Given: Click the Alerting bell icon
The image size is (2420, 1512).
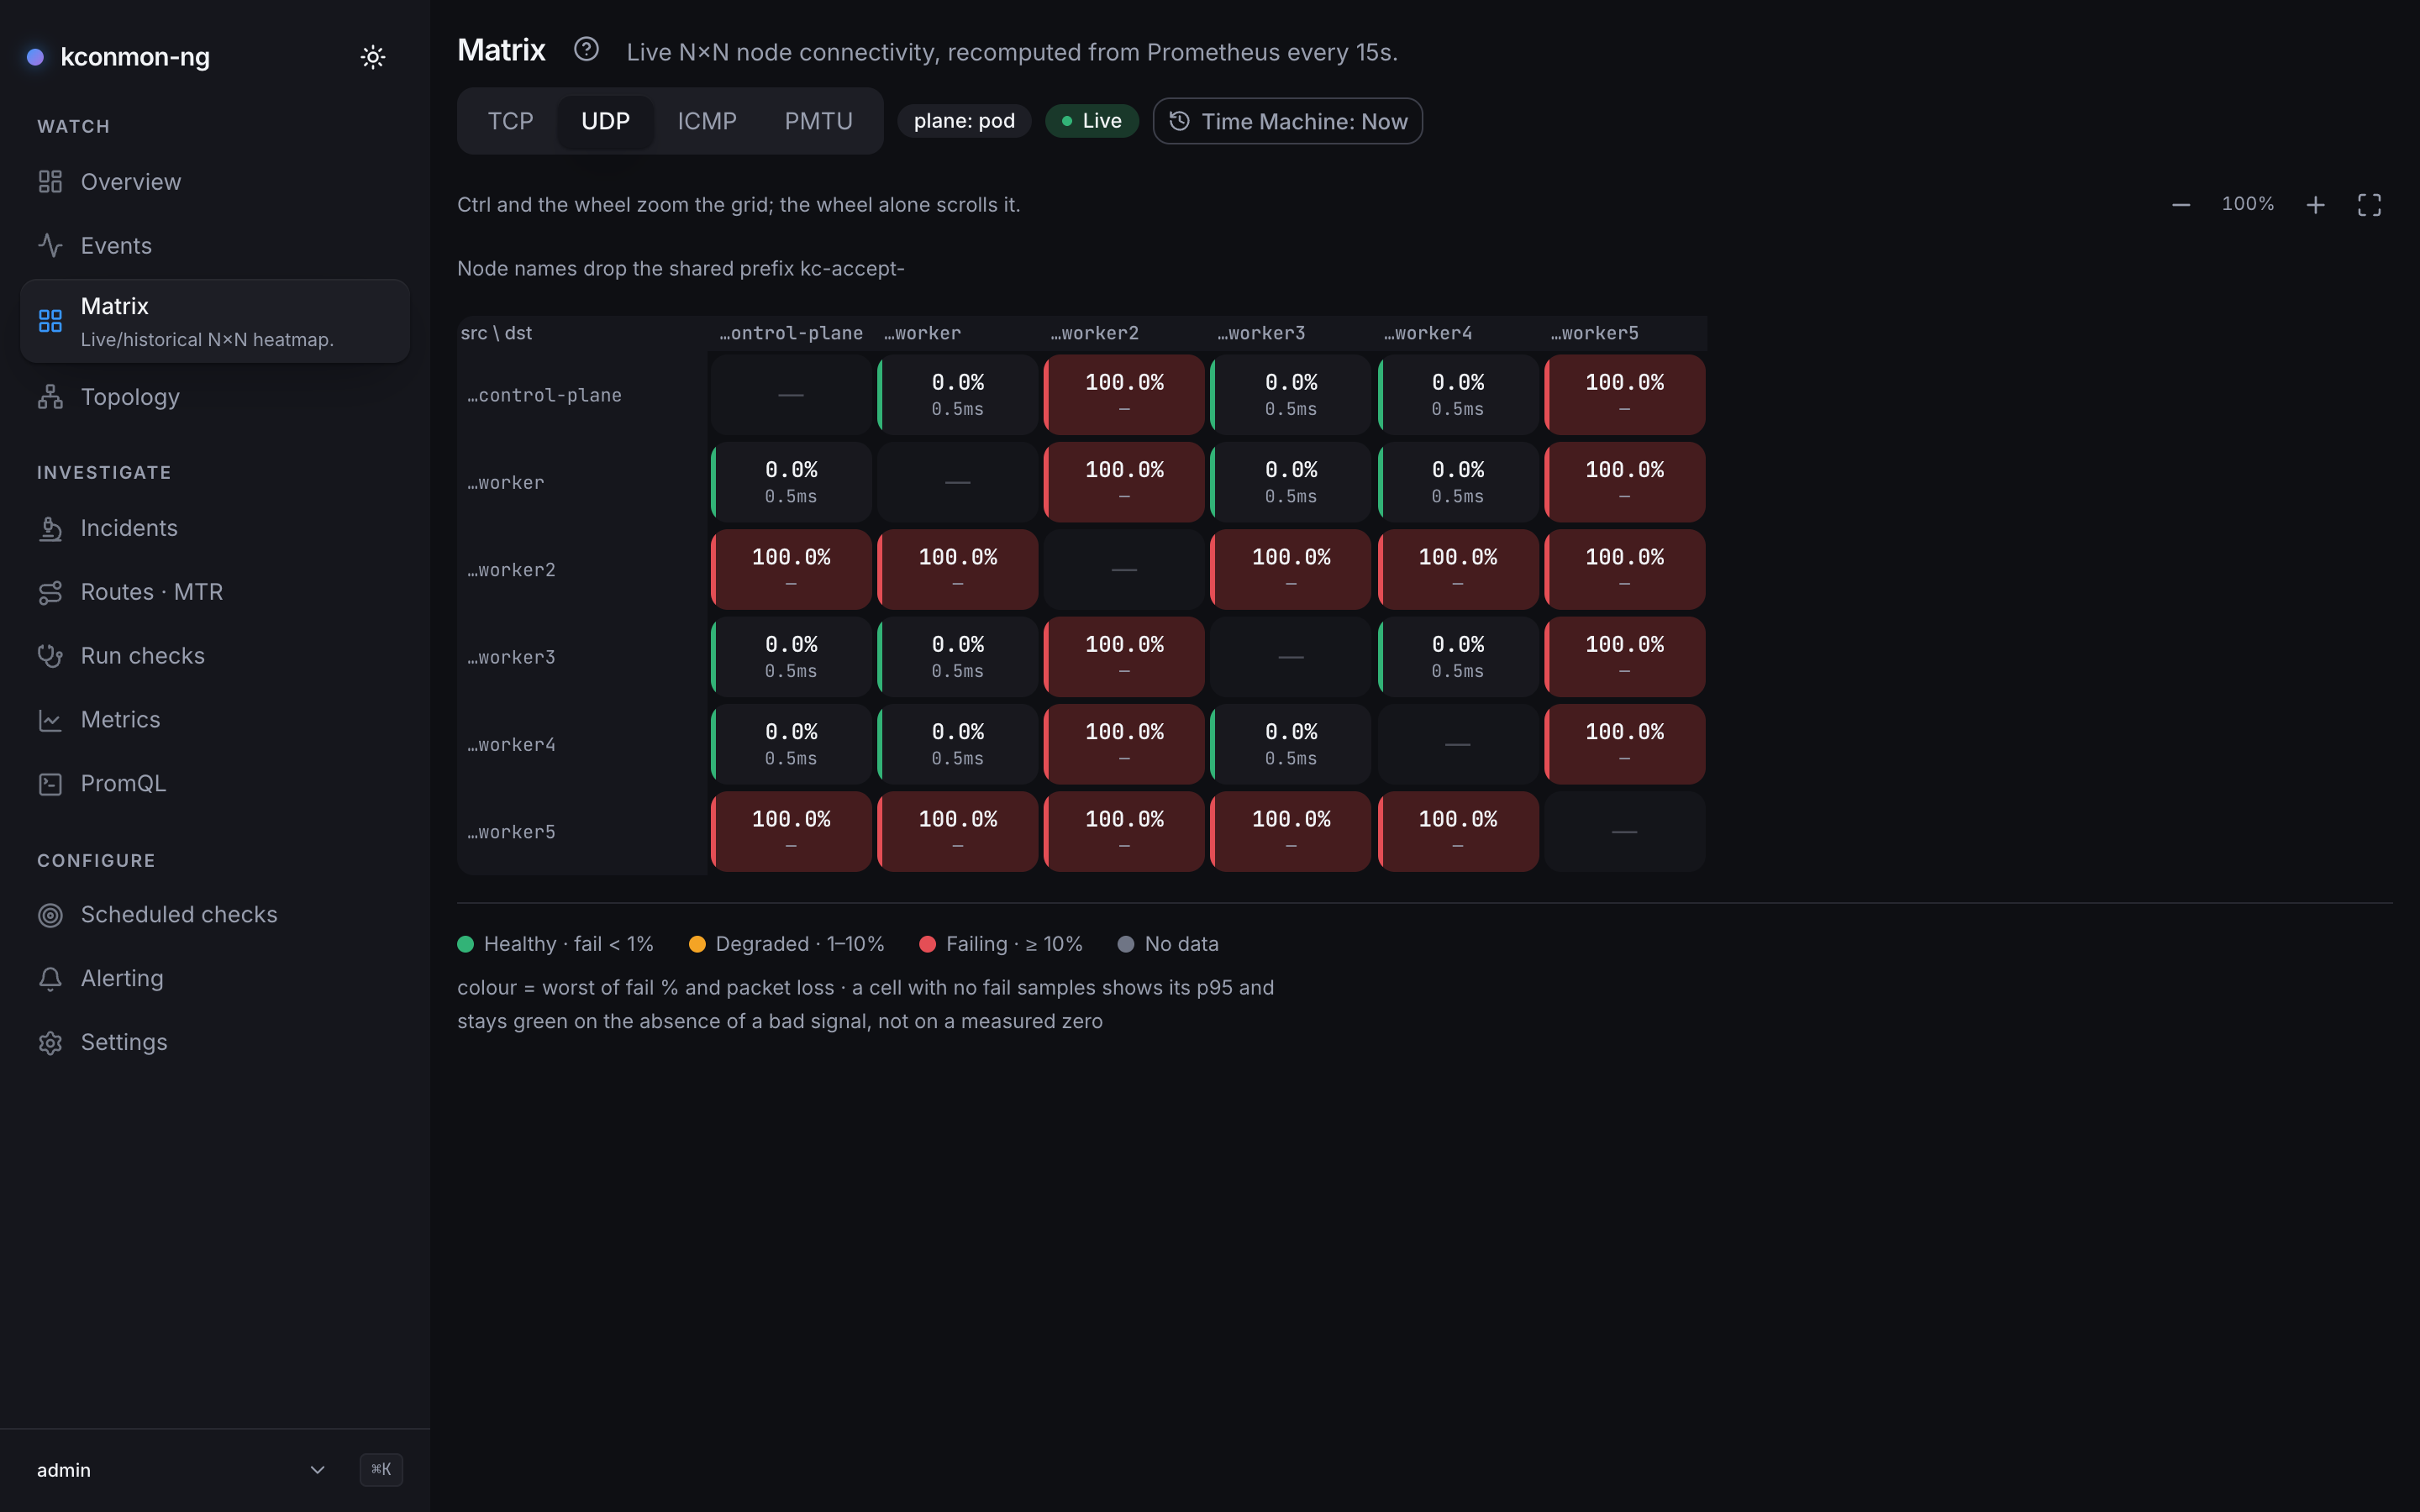Looking at the screenshot, I should [x=50, y=979].
